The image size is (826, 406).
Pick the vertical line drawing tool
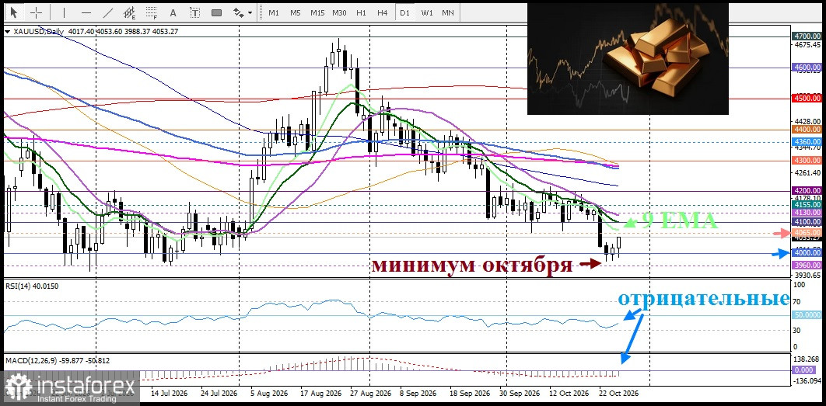[x=65, y=12]
